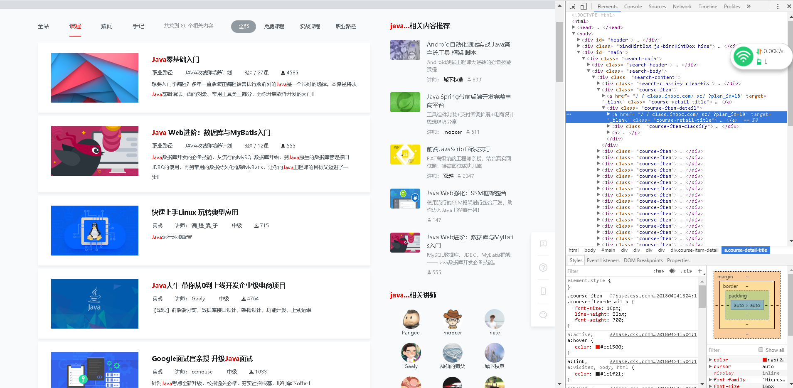Open teacher moocer's avatar
Viewport: 793px width, 388px height.
pyautogui.click(x=453, y=319)
